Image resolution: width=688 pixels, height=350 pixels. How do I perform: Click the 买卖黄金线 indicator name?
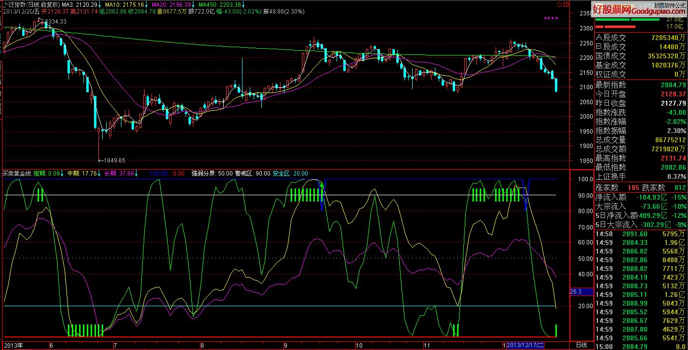pos(17,173)
